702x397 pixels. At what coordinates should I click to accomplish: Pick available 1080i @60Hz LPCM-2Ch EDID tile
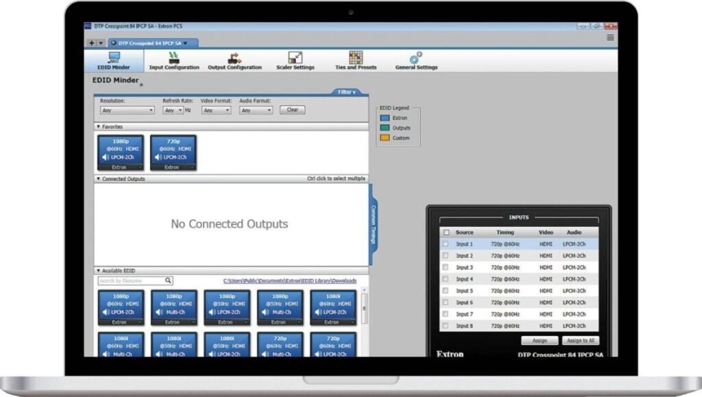[x=333, y=307]
